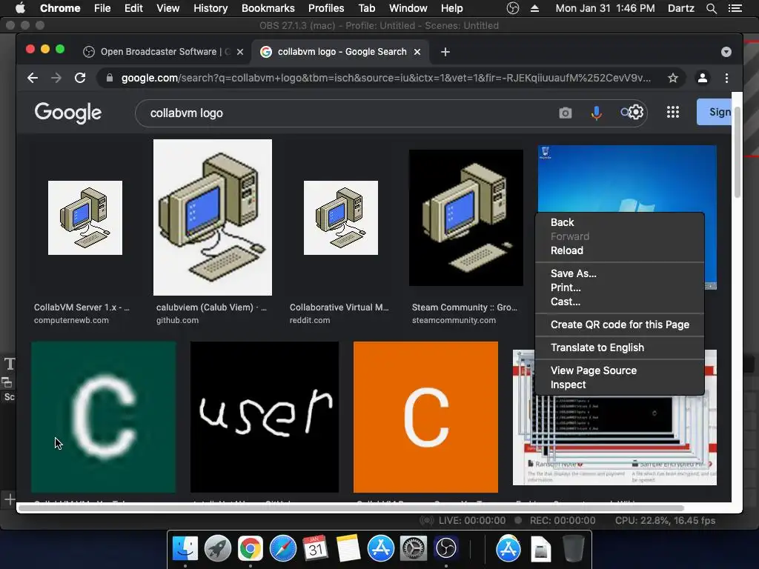
Task: Open Notes from the dock
Action: 348,548
